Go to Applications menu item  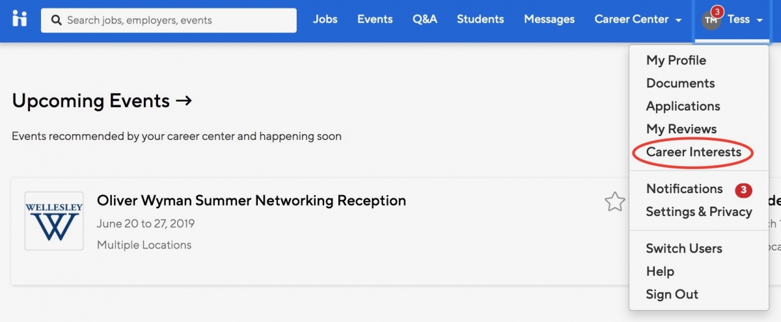coord(683,106)
